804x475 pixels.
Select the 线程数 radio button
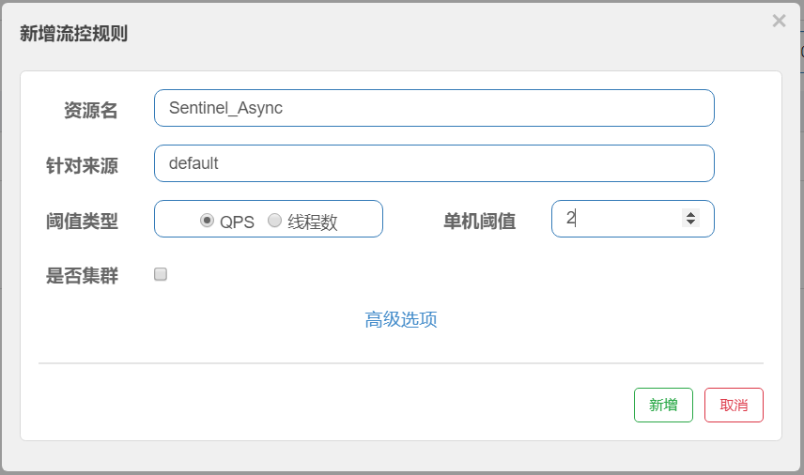[x=275, y=221]
